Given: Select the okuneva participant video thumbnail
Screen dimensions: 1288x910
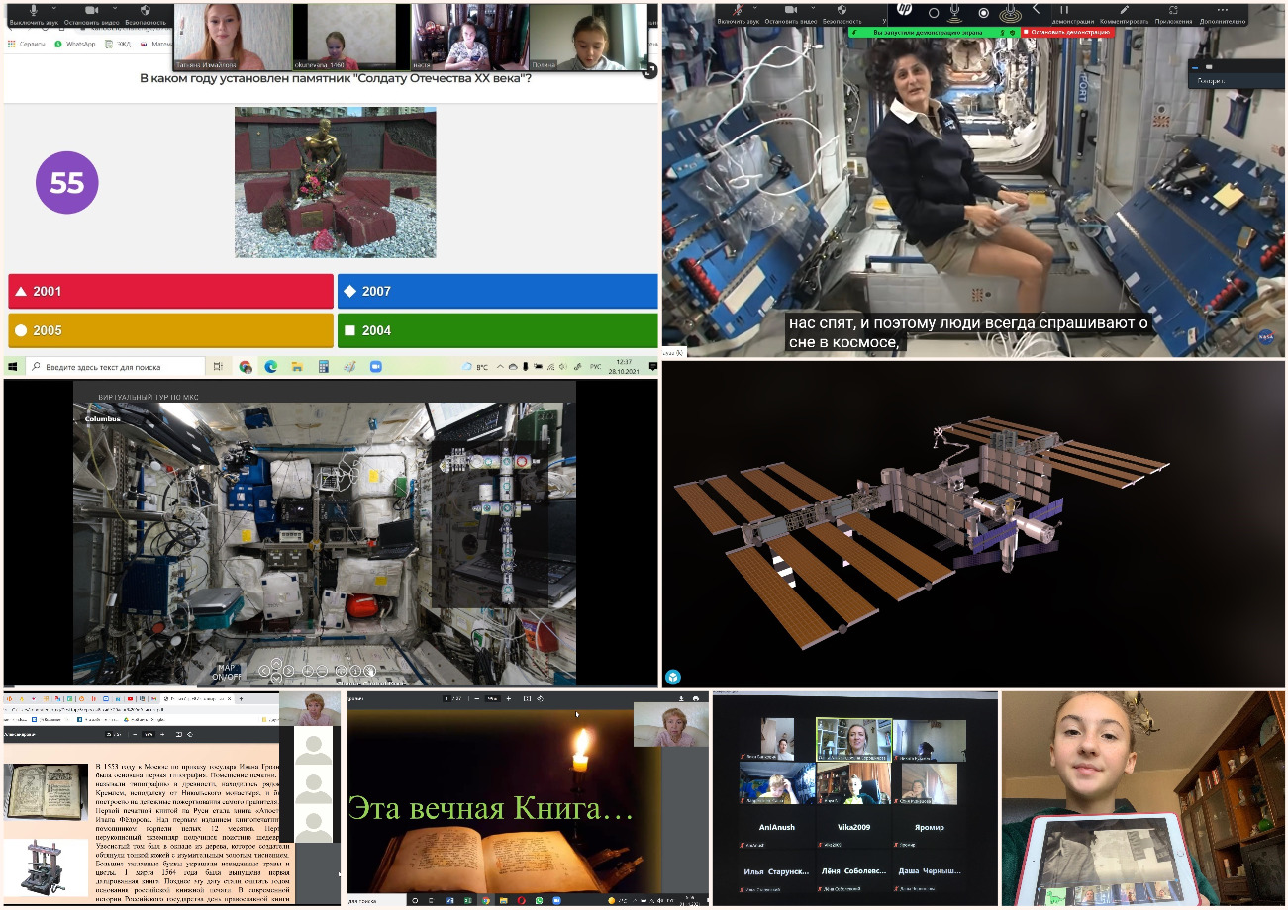Looking at the screenshot, I should (350, 37).
